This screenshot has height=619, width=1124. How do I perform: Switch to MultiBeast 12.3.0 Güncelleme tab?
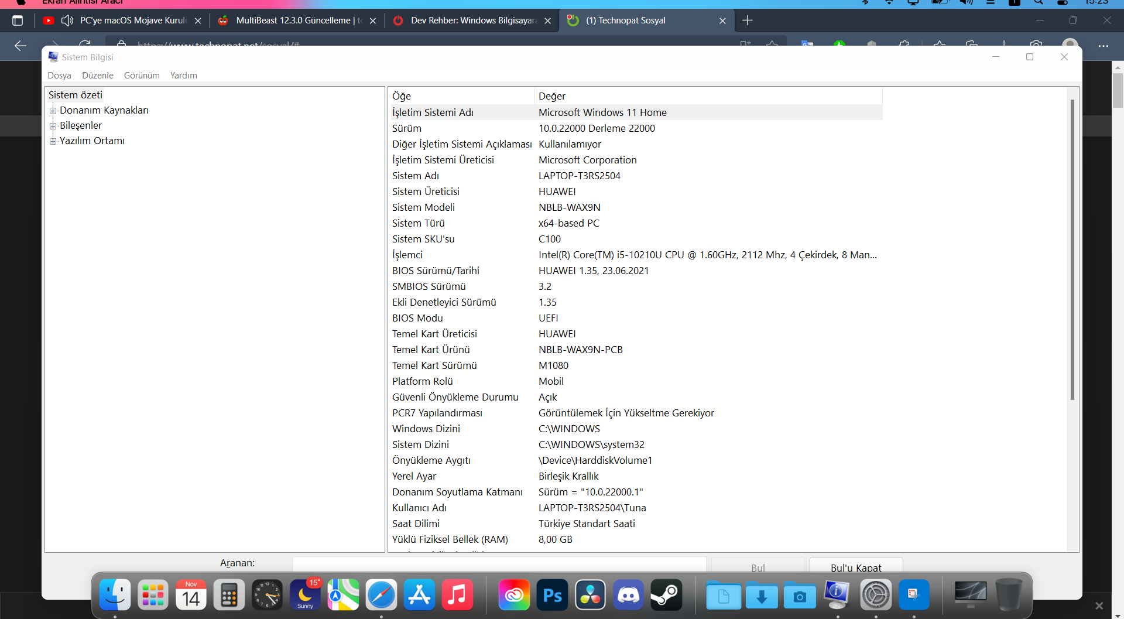pos(299,20)
